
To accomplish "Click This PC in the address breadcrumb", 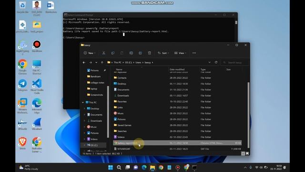I will pyautogui.click(x=118, y=63).
